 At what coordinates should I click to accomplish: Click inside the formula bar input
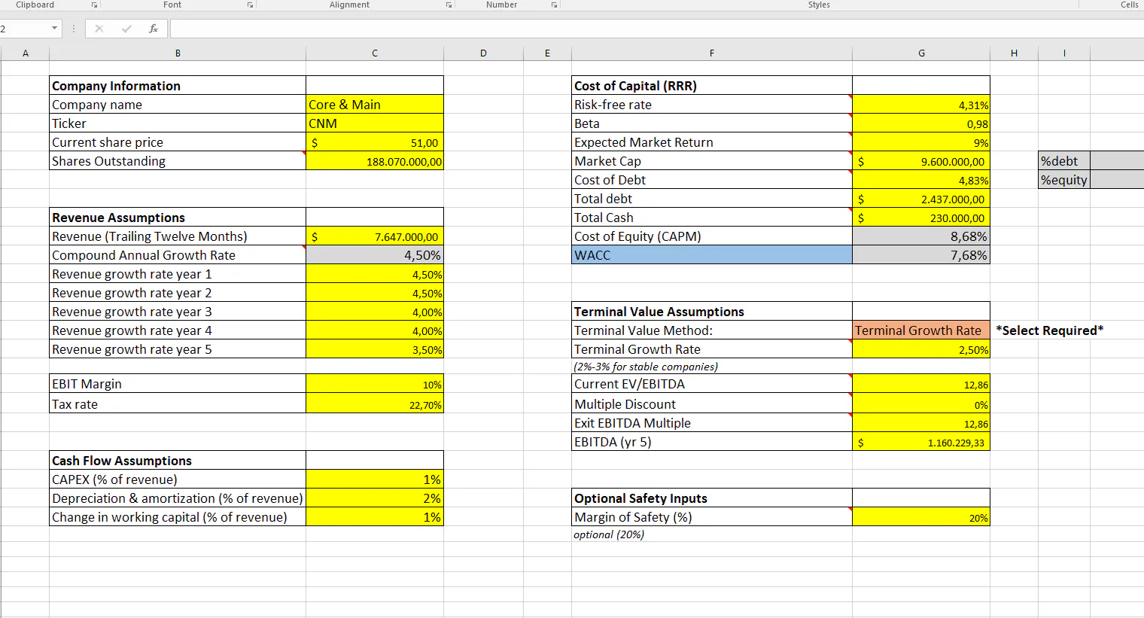(x=656, y=29)
